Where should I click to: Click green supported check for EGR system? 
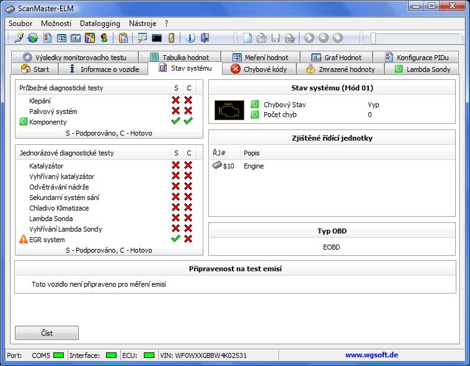(x=175, y=239)
